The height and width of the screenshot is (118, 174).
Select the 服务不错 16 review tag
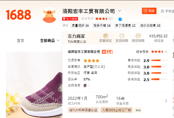point(102,26)
